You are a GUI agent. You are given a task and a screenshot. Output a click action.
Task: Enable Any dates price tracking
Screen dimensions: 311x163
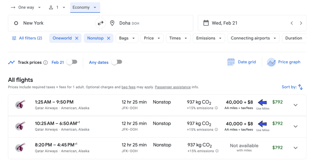117,62
